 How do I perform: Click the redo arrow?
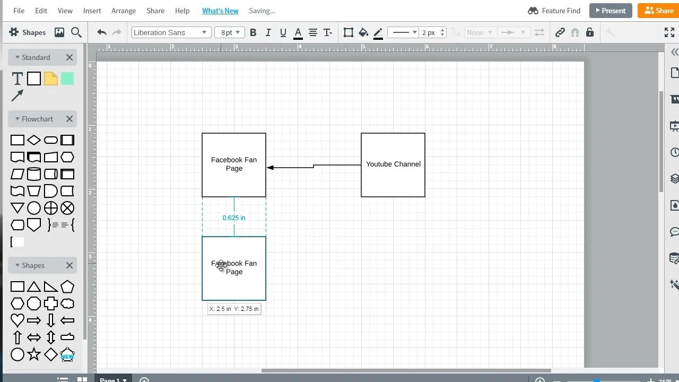[117, 32]
